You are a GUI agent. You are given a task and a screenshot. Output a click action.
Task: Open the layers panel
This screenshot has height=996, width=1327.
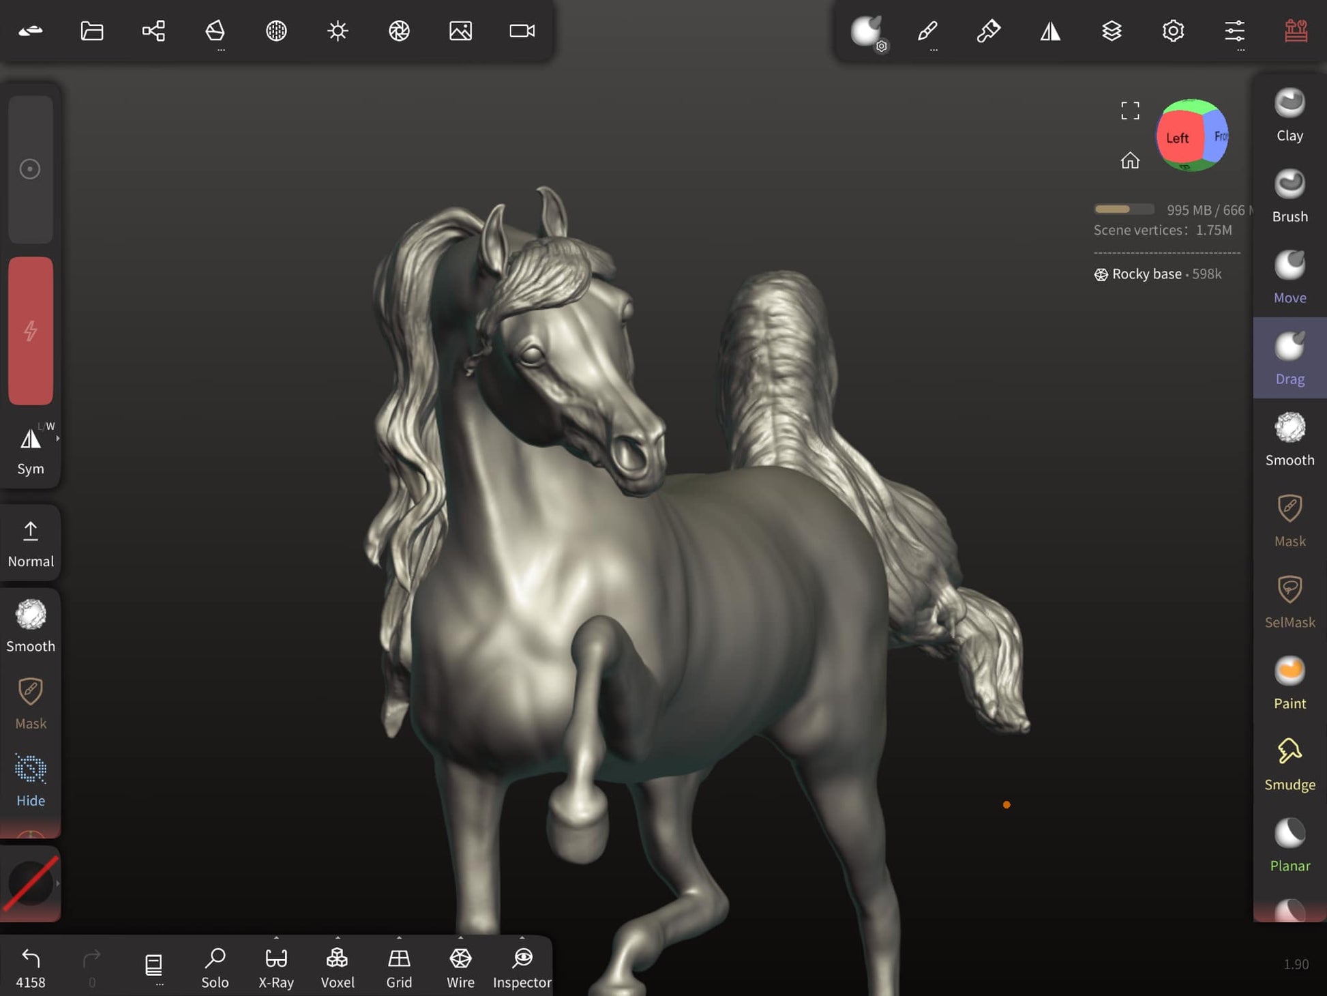pyautogui.click(x=1112, y=31)
